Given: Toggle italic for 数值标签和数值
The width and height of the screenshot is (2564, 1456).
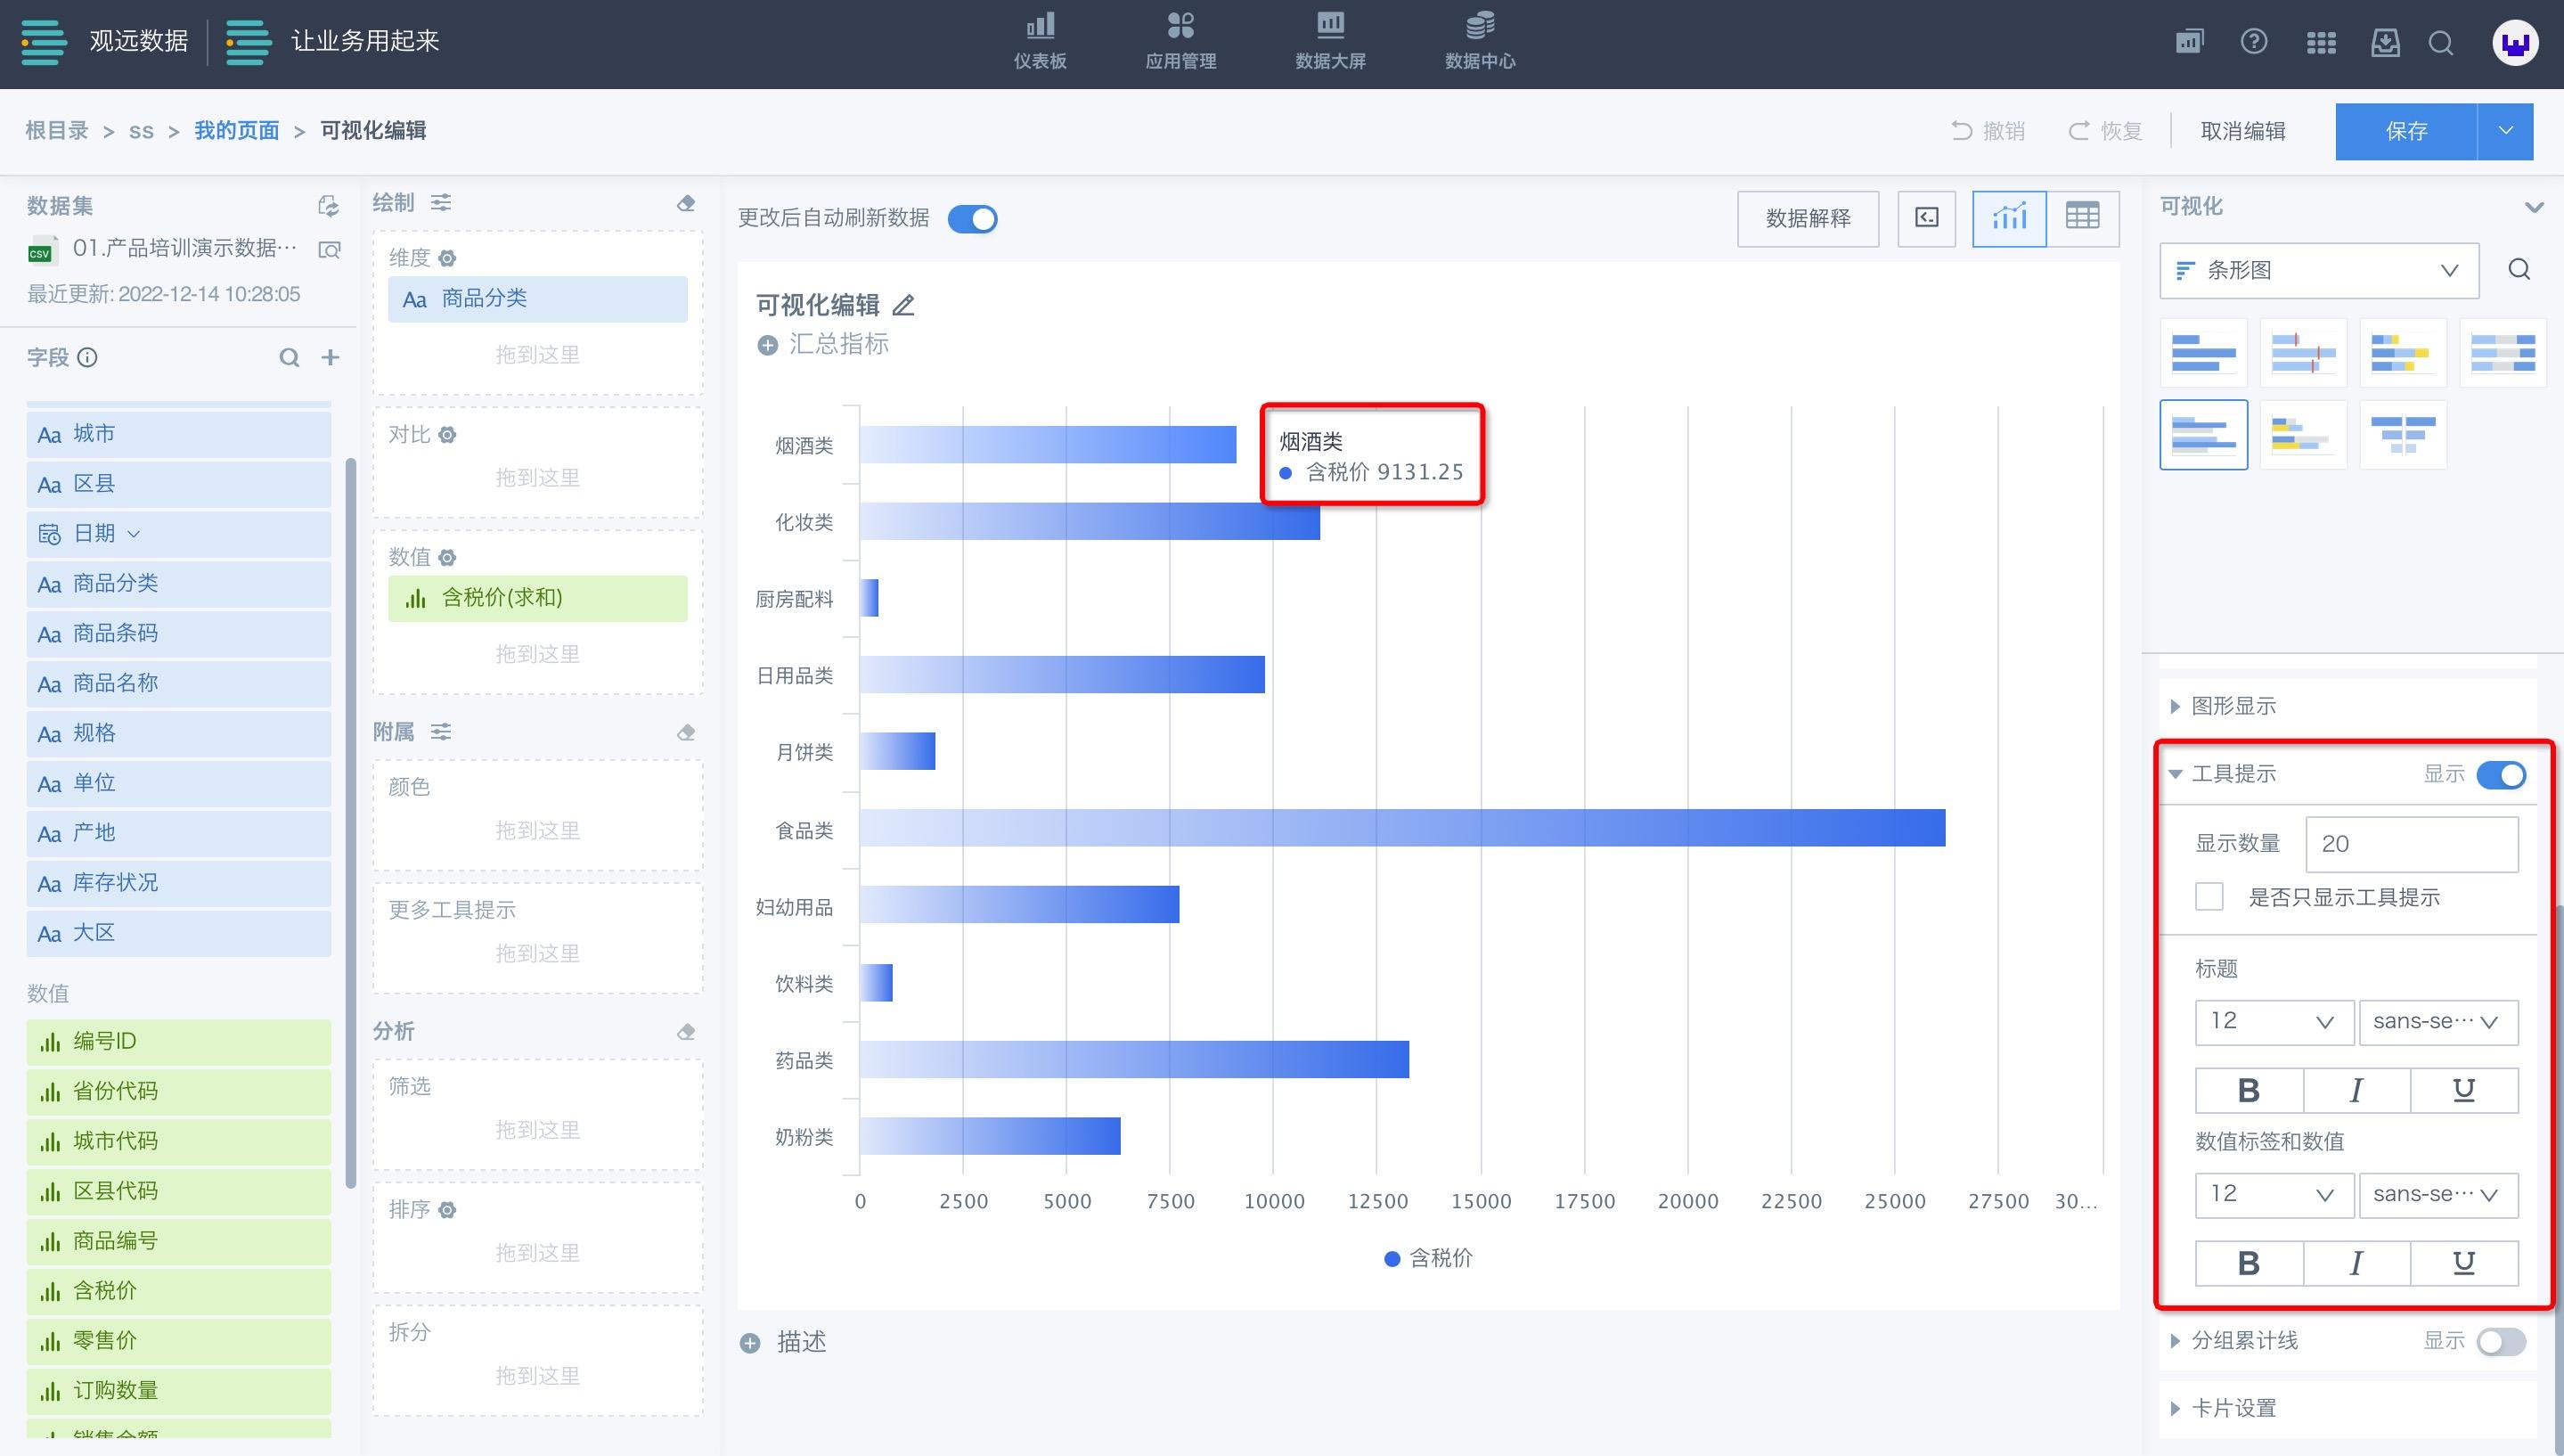Looking at the screenshot, I should (2356, 1264).
